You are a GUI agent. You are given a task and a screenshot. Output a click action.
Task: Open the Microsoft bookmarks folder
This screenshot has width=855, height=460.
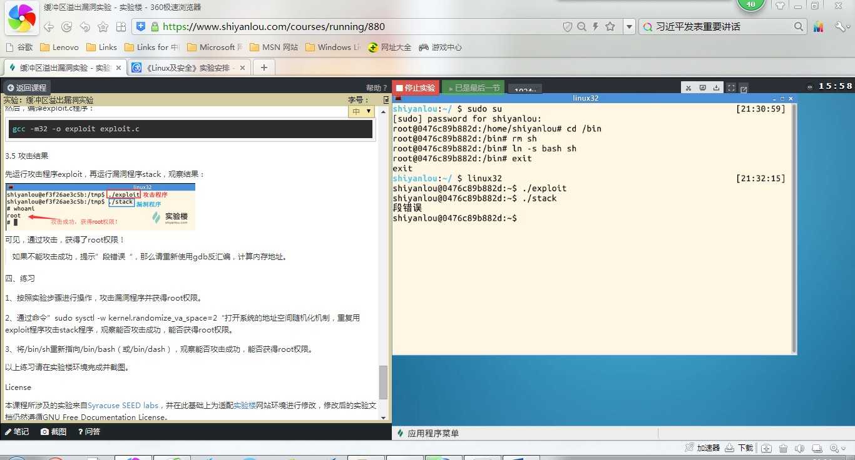pos(215,47)
